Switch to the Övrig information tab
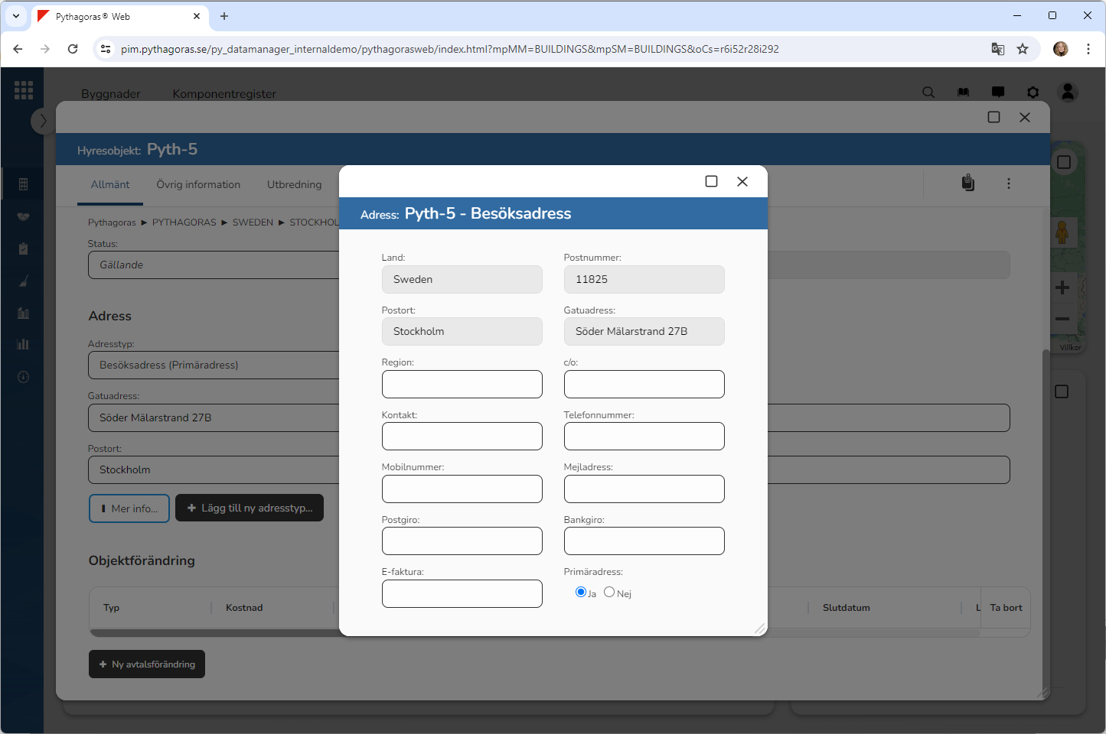This screenshot has height=734, width=1106. (198, 184)
